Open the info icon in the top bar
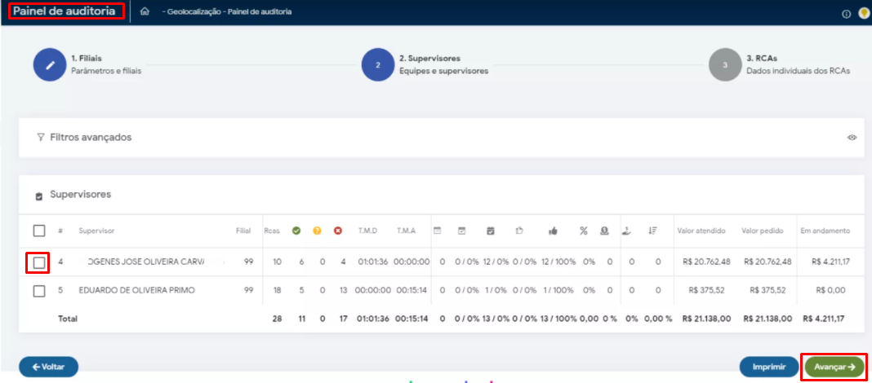 pos(847,15)
